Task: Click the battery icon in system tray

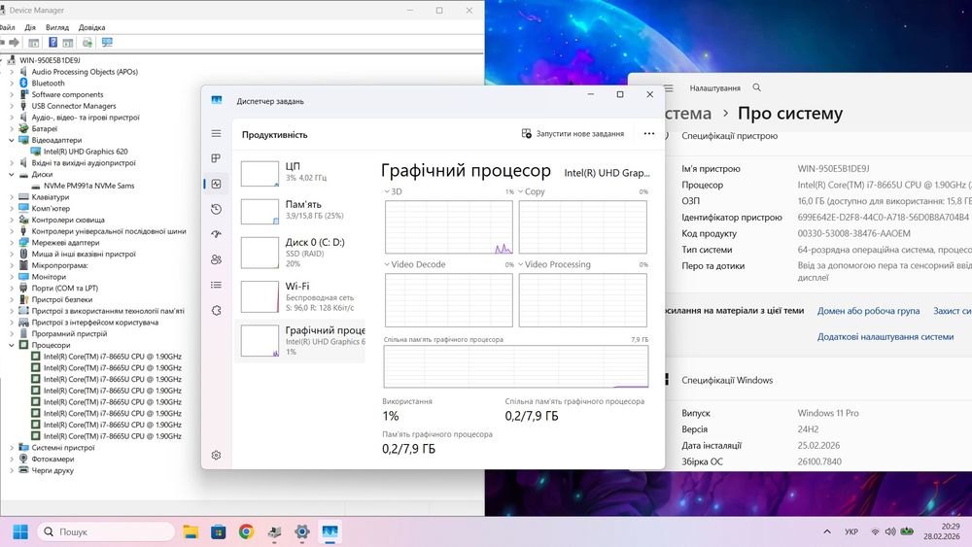Action: click(907, 531)
